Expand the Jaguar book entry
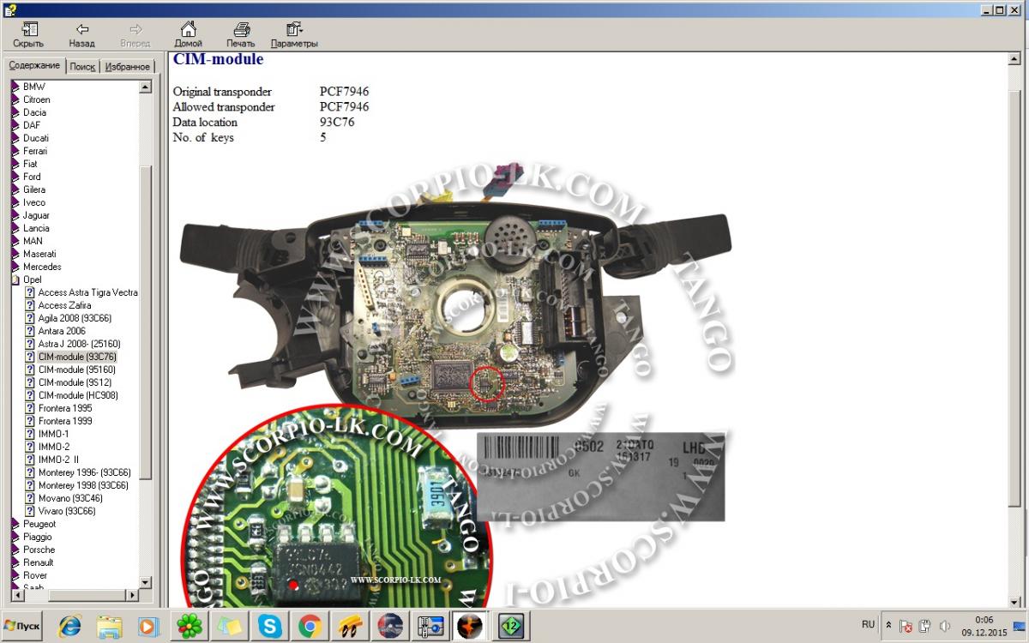The width and height of the screenshot is (1029, 643). (x=36, y=215)
